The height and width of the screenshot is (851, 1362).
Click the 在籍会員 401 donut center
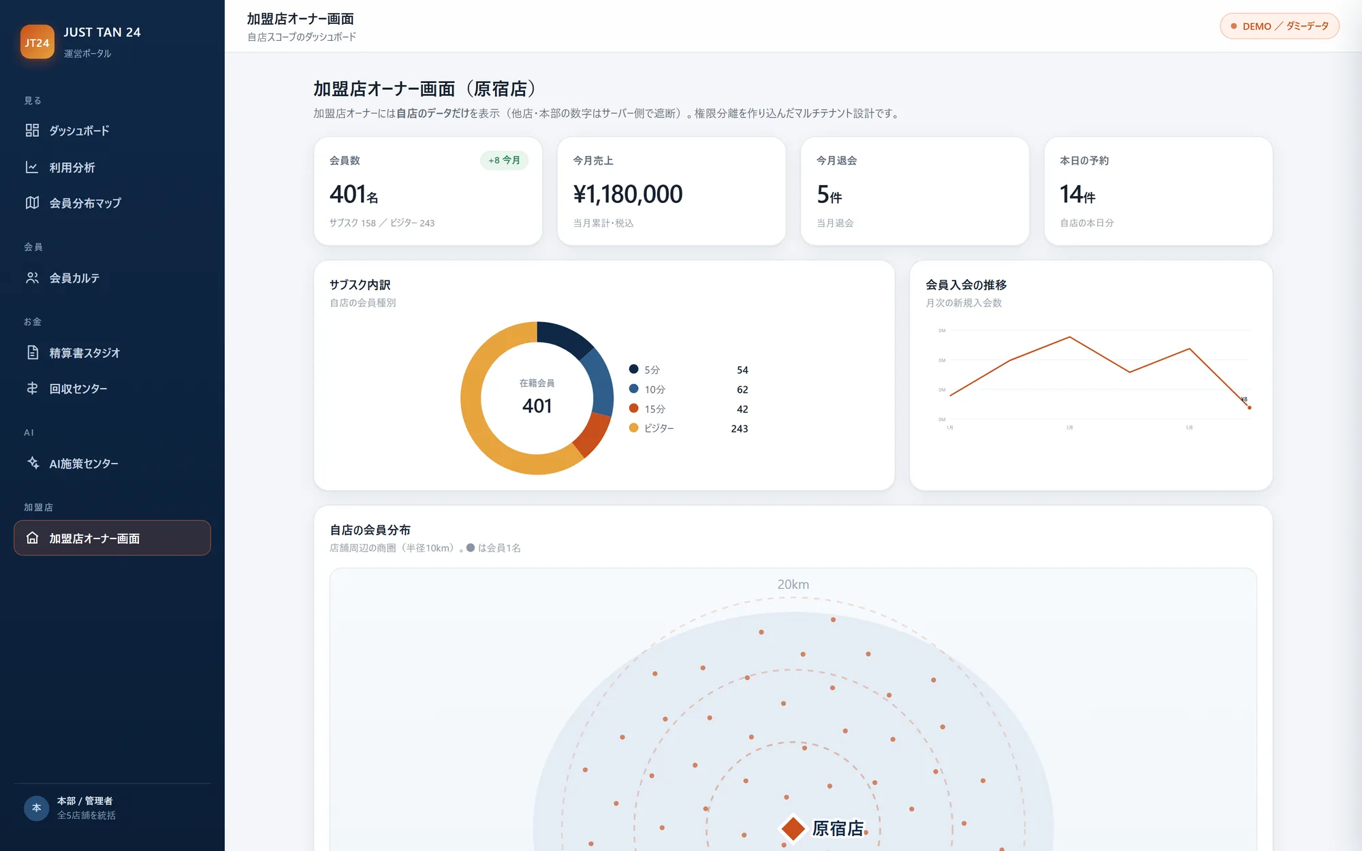(537, 398)
